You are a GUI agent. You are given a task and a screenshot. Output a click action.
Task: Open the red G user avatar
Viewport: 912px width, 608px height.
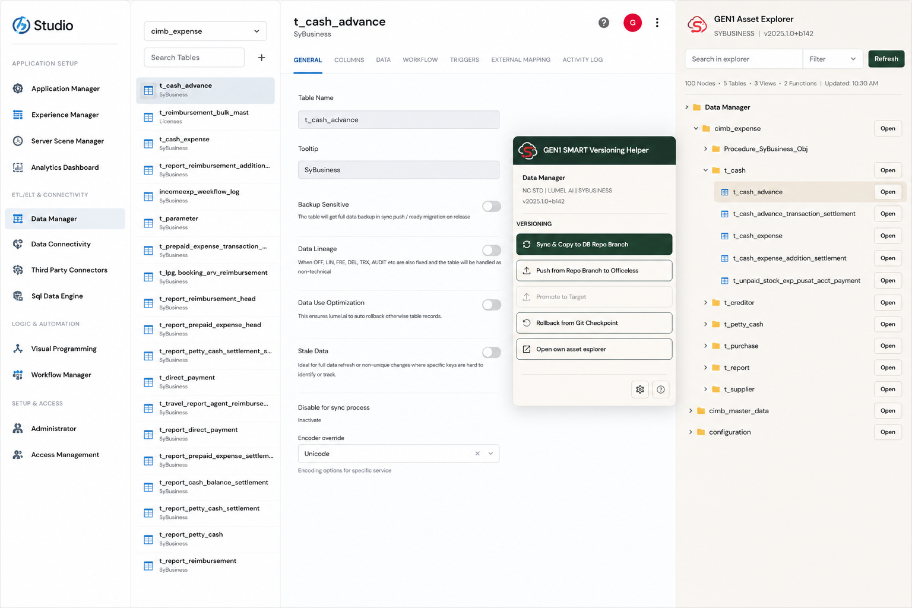(x=632, y=23)
